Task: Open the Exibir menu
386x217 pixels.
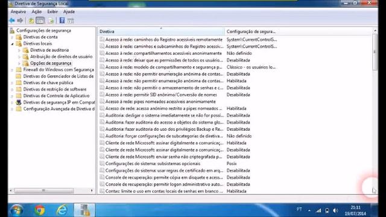Action: click(x=52, y=11)
